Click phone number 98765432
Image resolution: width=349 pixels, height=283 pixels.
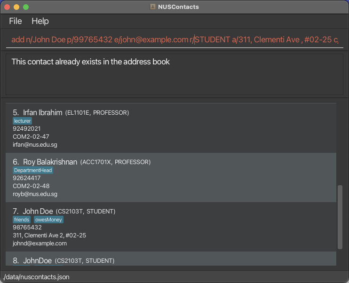pos(27,228)
